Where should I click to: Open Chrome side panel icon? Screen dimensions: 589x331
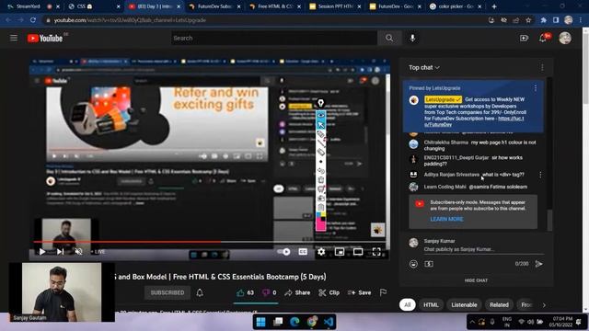pyautogui.click(x=556, y=20)
